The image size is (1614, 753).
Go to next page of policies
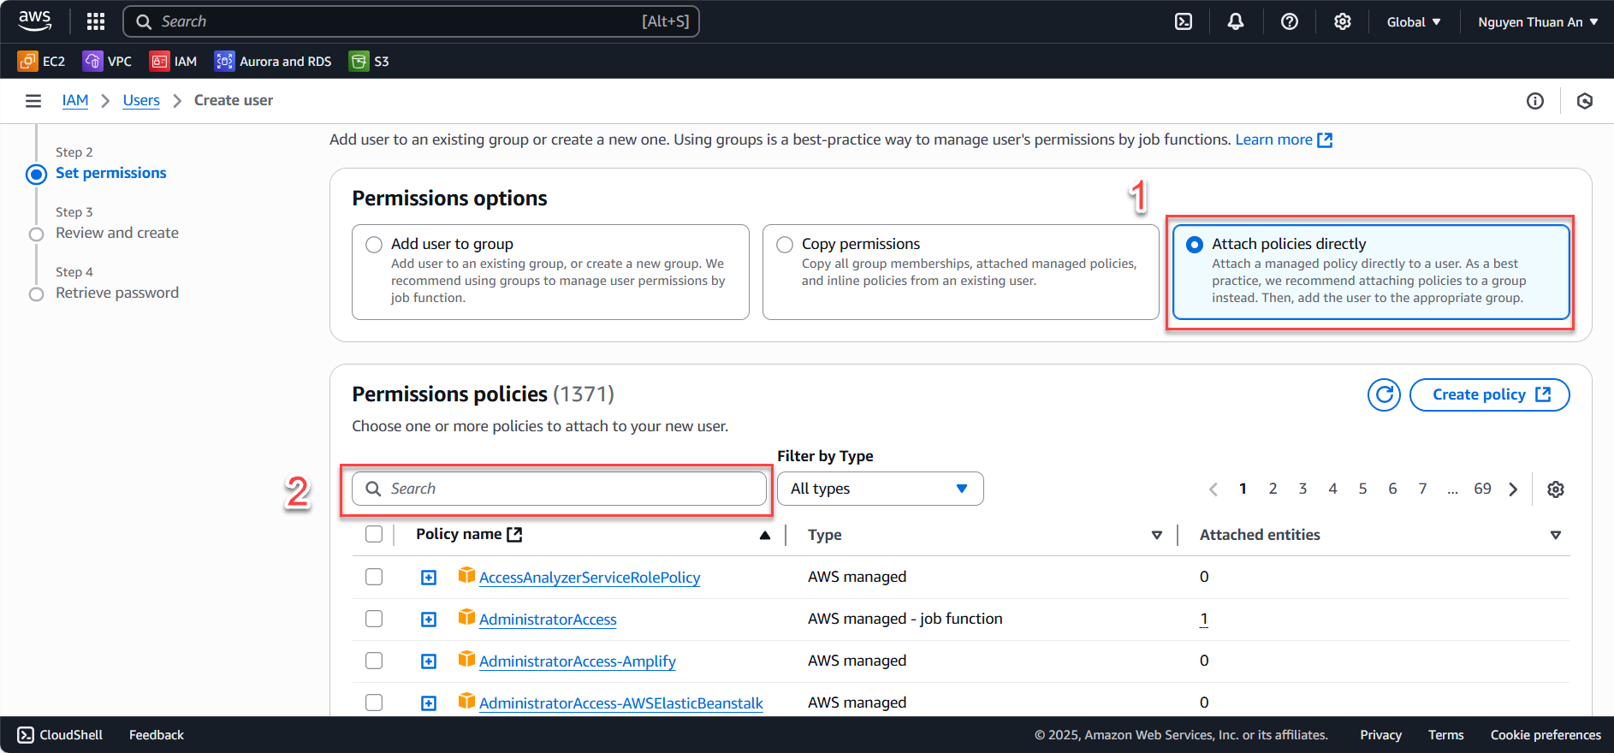point(1513,489)
